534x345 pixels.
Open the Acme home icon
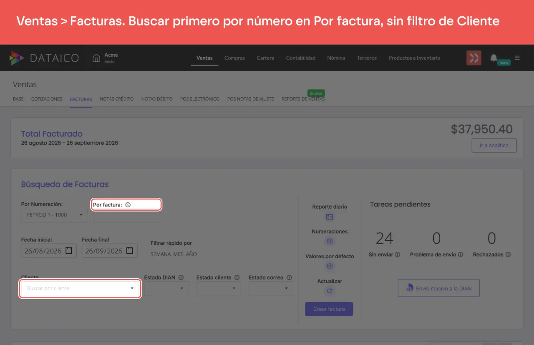[x=96, y=58]
